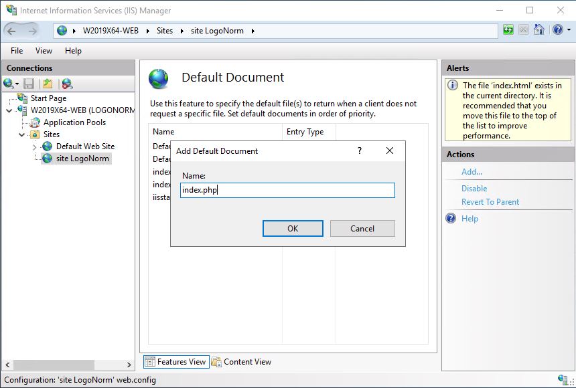This screenshot has height=388, width=576.
Task: Expand arrow after W2019X64-WEB breadcrumb
Action: pyautogui.click(x=147, y=31)
